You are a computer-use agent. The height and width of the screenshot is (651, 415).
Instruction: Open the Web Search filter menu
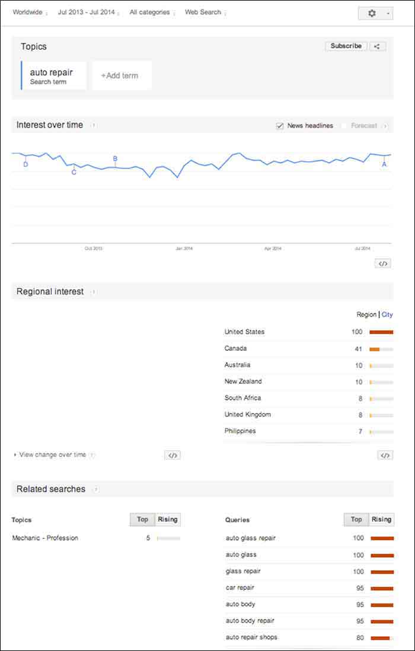click(202, 12)
